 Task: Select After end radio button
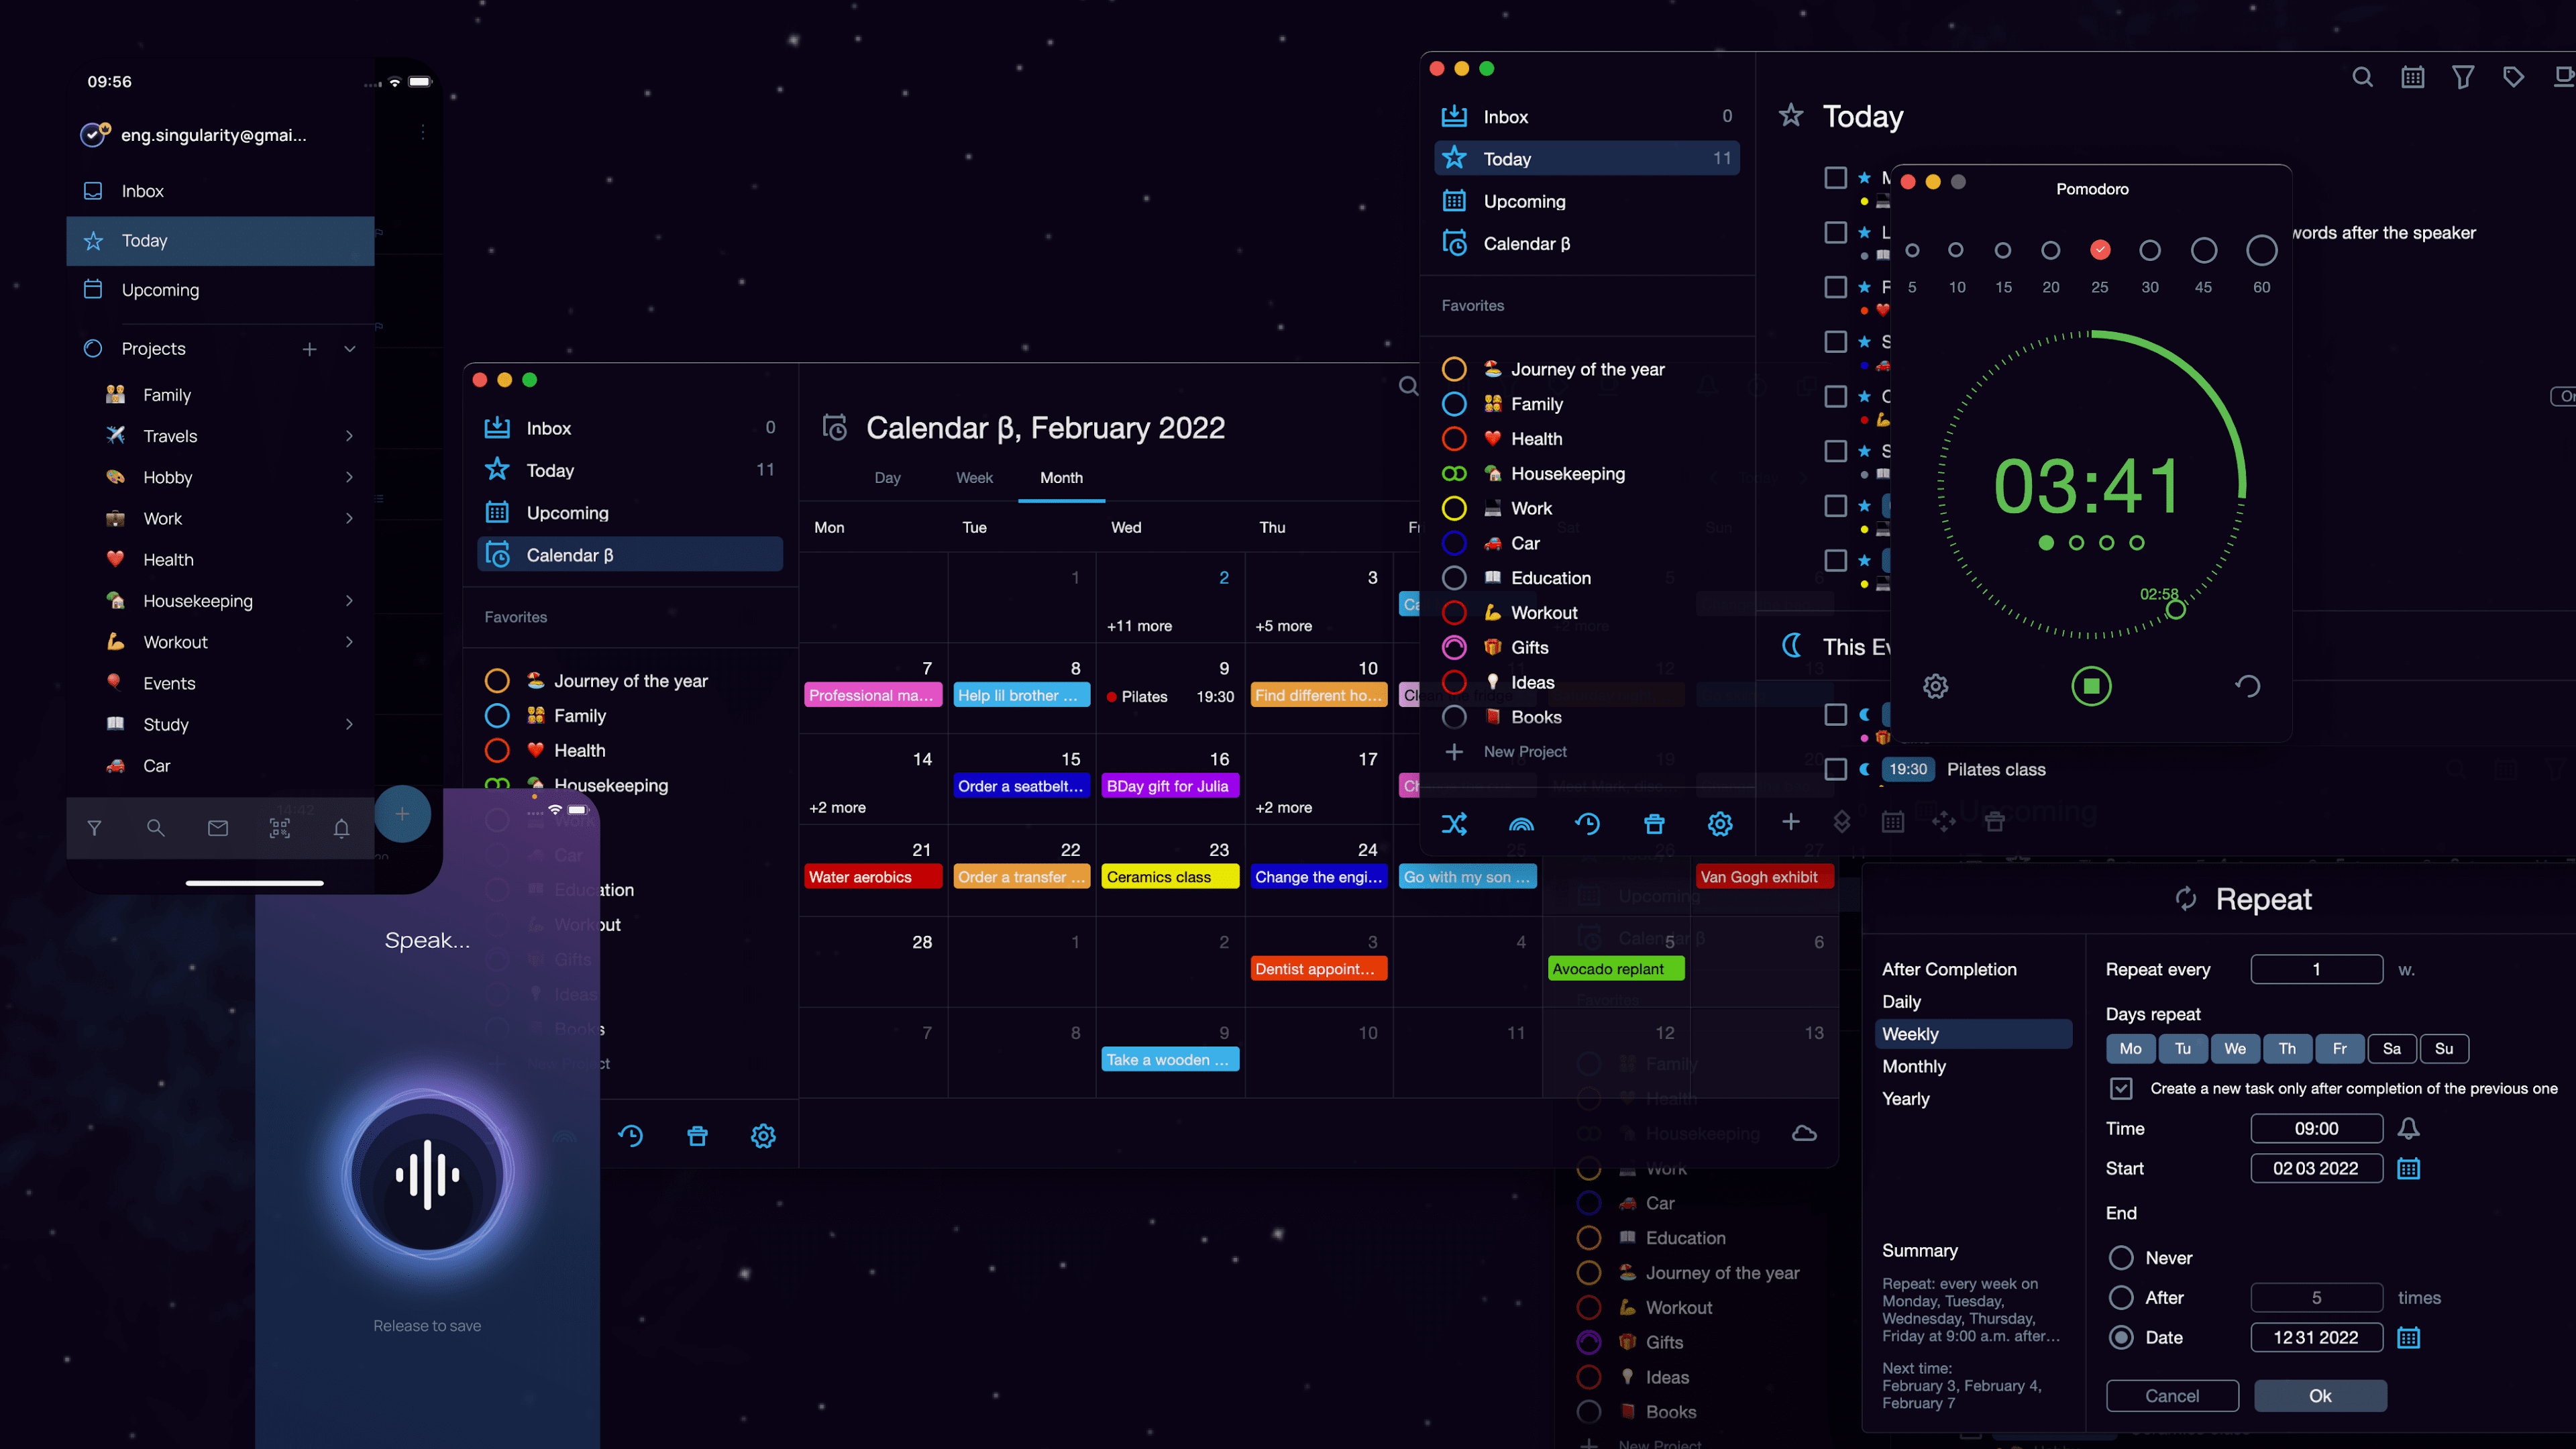point(2121,1298)
